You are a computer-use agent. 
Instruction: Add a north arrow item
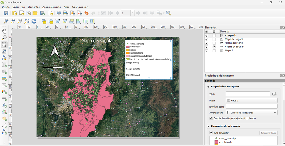pyautogui.click(x=4, y=105)
